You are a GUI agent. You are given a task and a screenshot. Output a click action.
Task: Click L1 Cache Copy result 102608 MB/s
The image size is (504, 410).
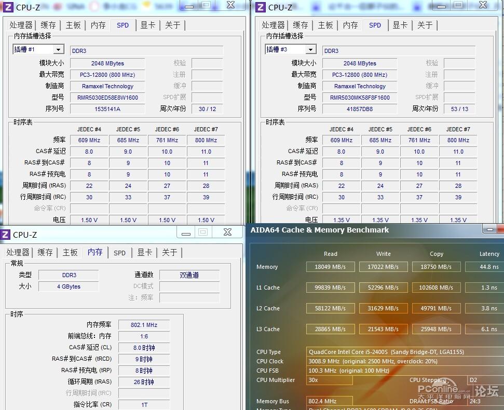[x=436, y=288]
